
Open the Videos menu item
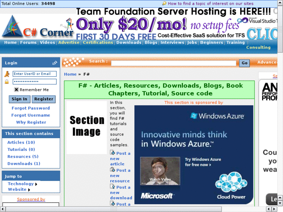[47, 42]
